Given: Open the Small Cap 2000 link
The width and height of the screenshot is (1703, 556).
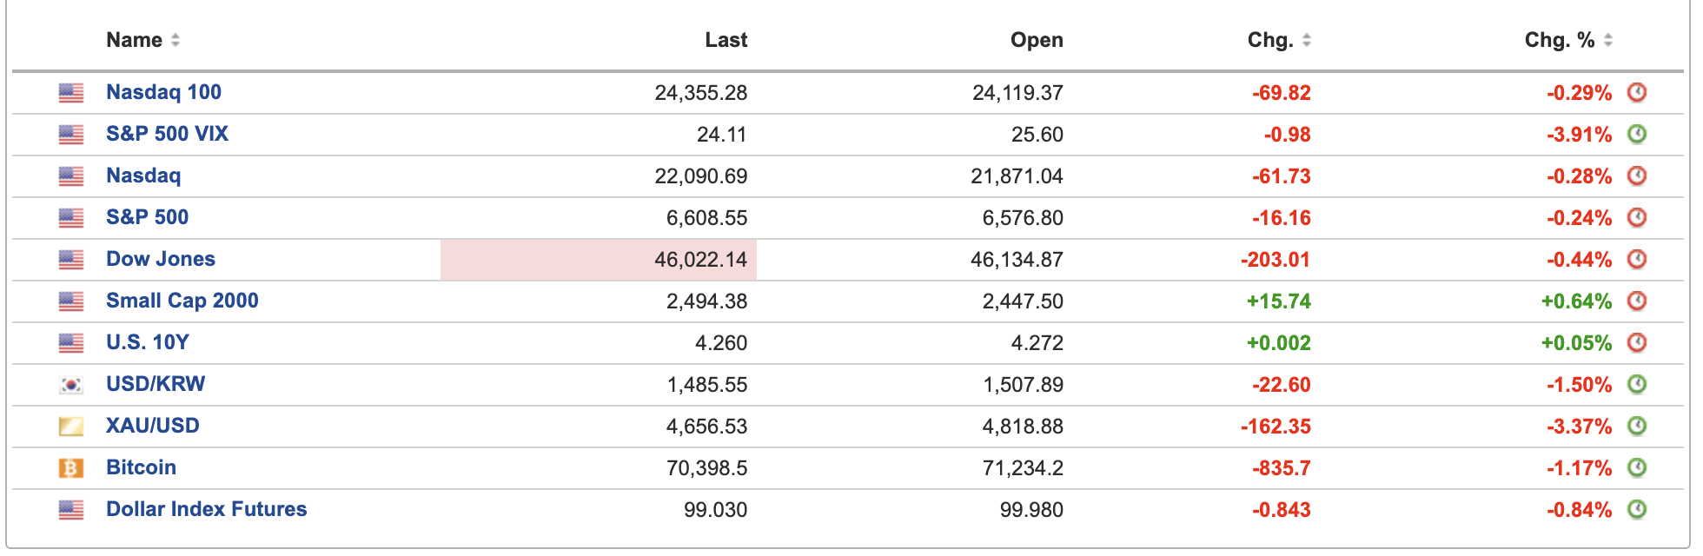Looking at the screenshot, I should click(182, 301).
